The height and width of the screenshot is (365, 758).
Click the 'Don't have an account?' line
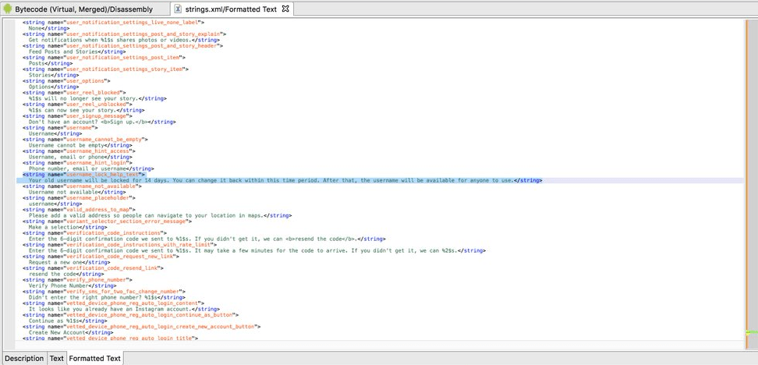tap(102, 122)
